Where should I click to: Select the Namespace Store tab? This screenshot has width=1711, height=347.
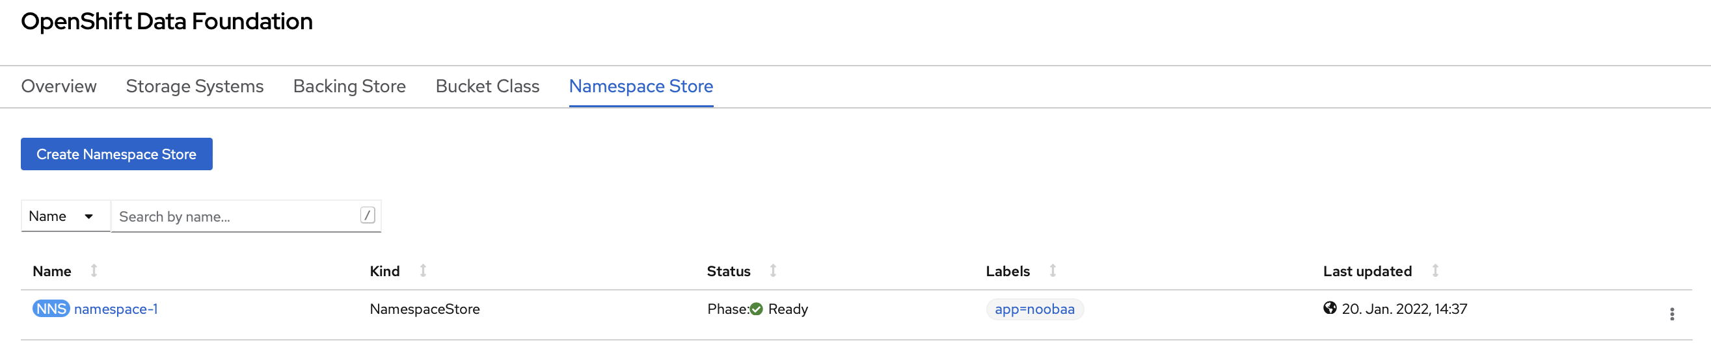point(641,86)
